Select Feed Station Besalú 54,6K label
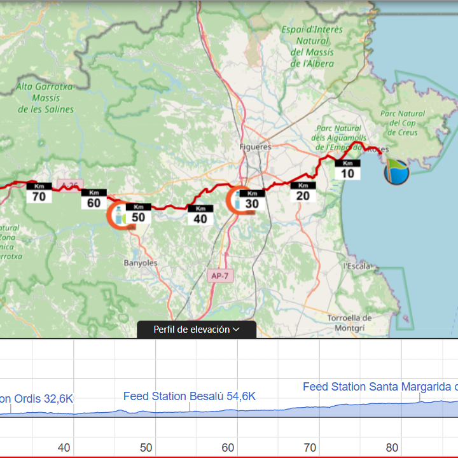Viewport: 458px width, 458px height. pos(190,396)
